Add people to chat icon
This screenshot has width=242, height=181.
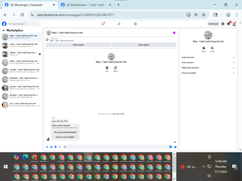[x=107, y=68]
